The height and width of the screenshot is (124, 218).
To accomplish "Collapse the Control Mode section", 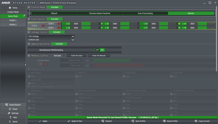I will click(29, 7).
